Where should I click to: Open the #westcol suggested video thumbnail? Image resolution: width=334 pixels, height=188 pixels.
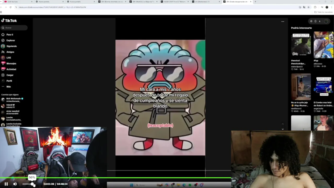[301, 45]
